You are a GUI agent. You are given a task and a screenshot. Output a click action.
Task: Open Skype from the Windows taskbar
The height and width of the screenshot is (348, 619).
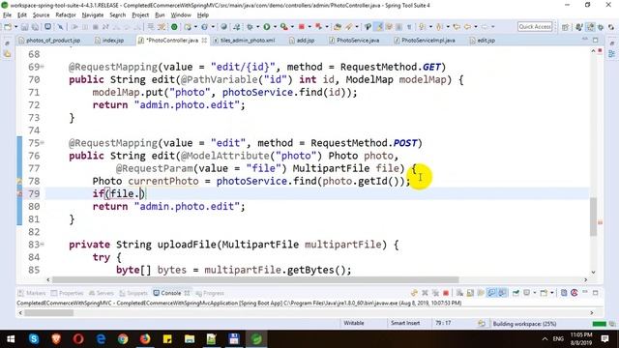pyautogui.click(x=34, y=339)
